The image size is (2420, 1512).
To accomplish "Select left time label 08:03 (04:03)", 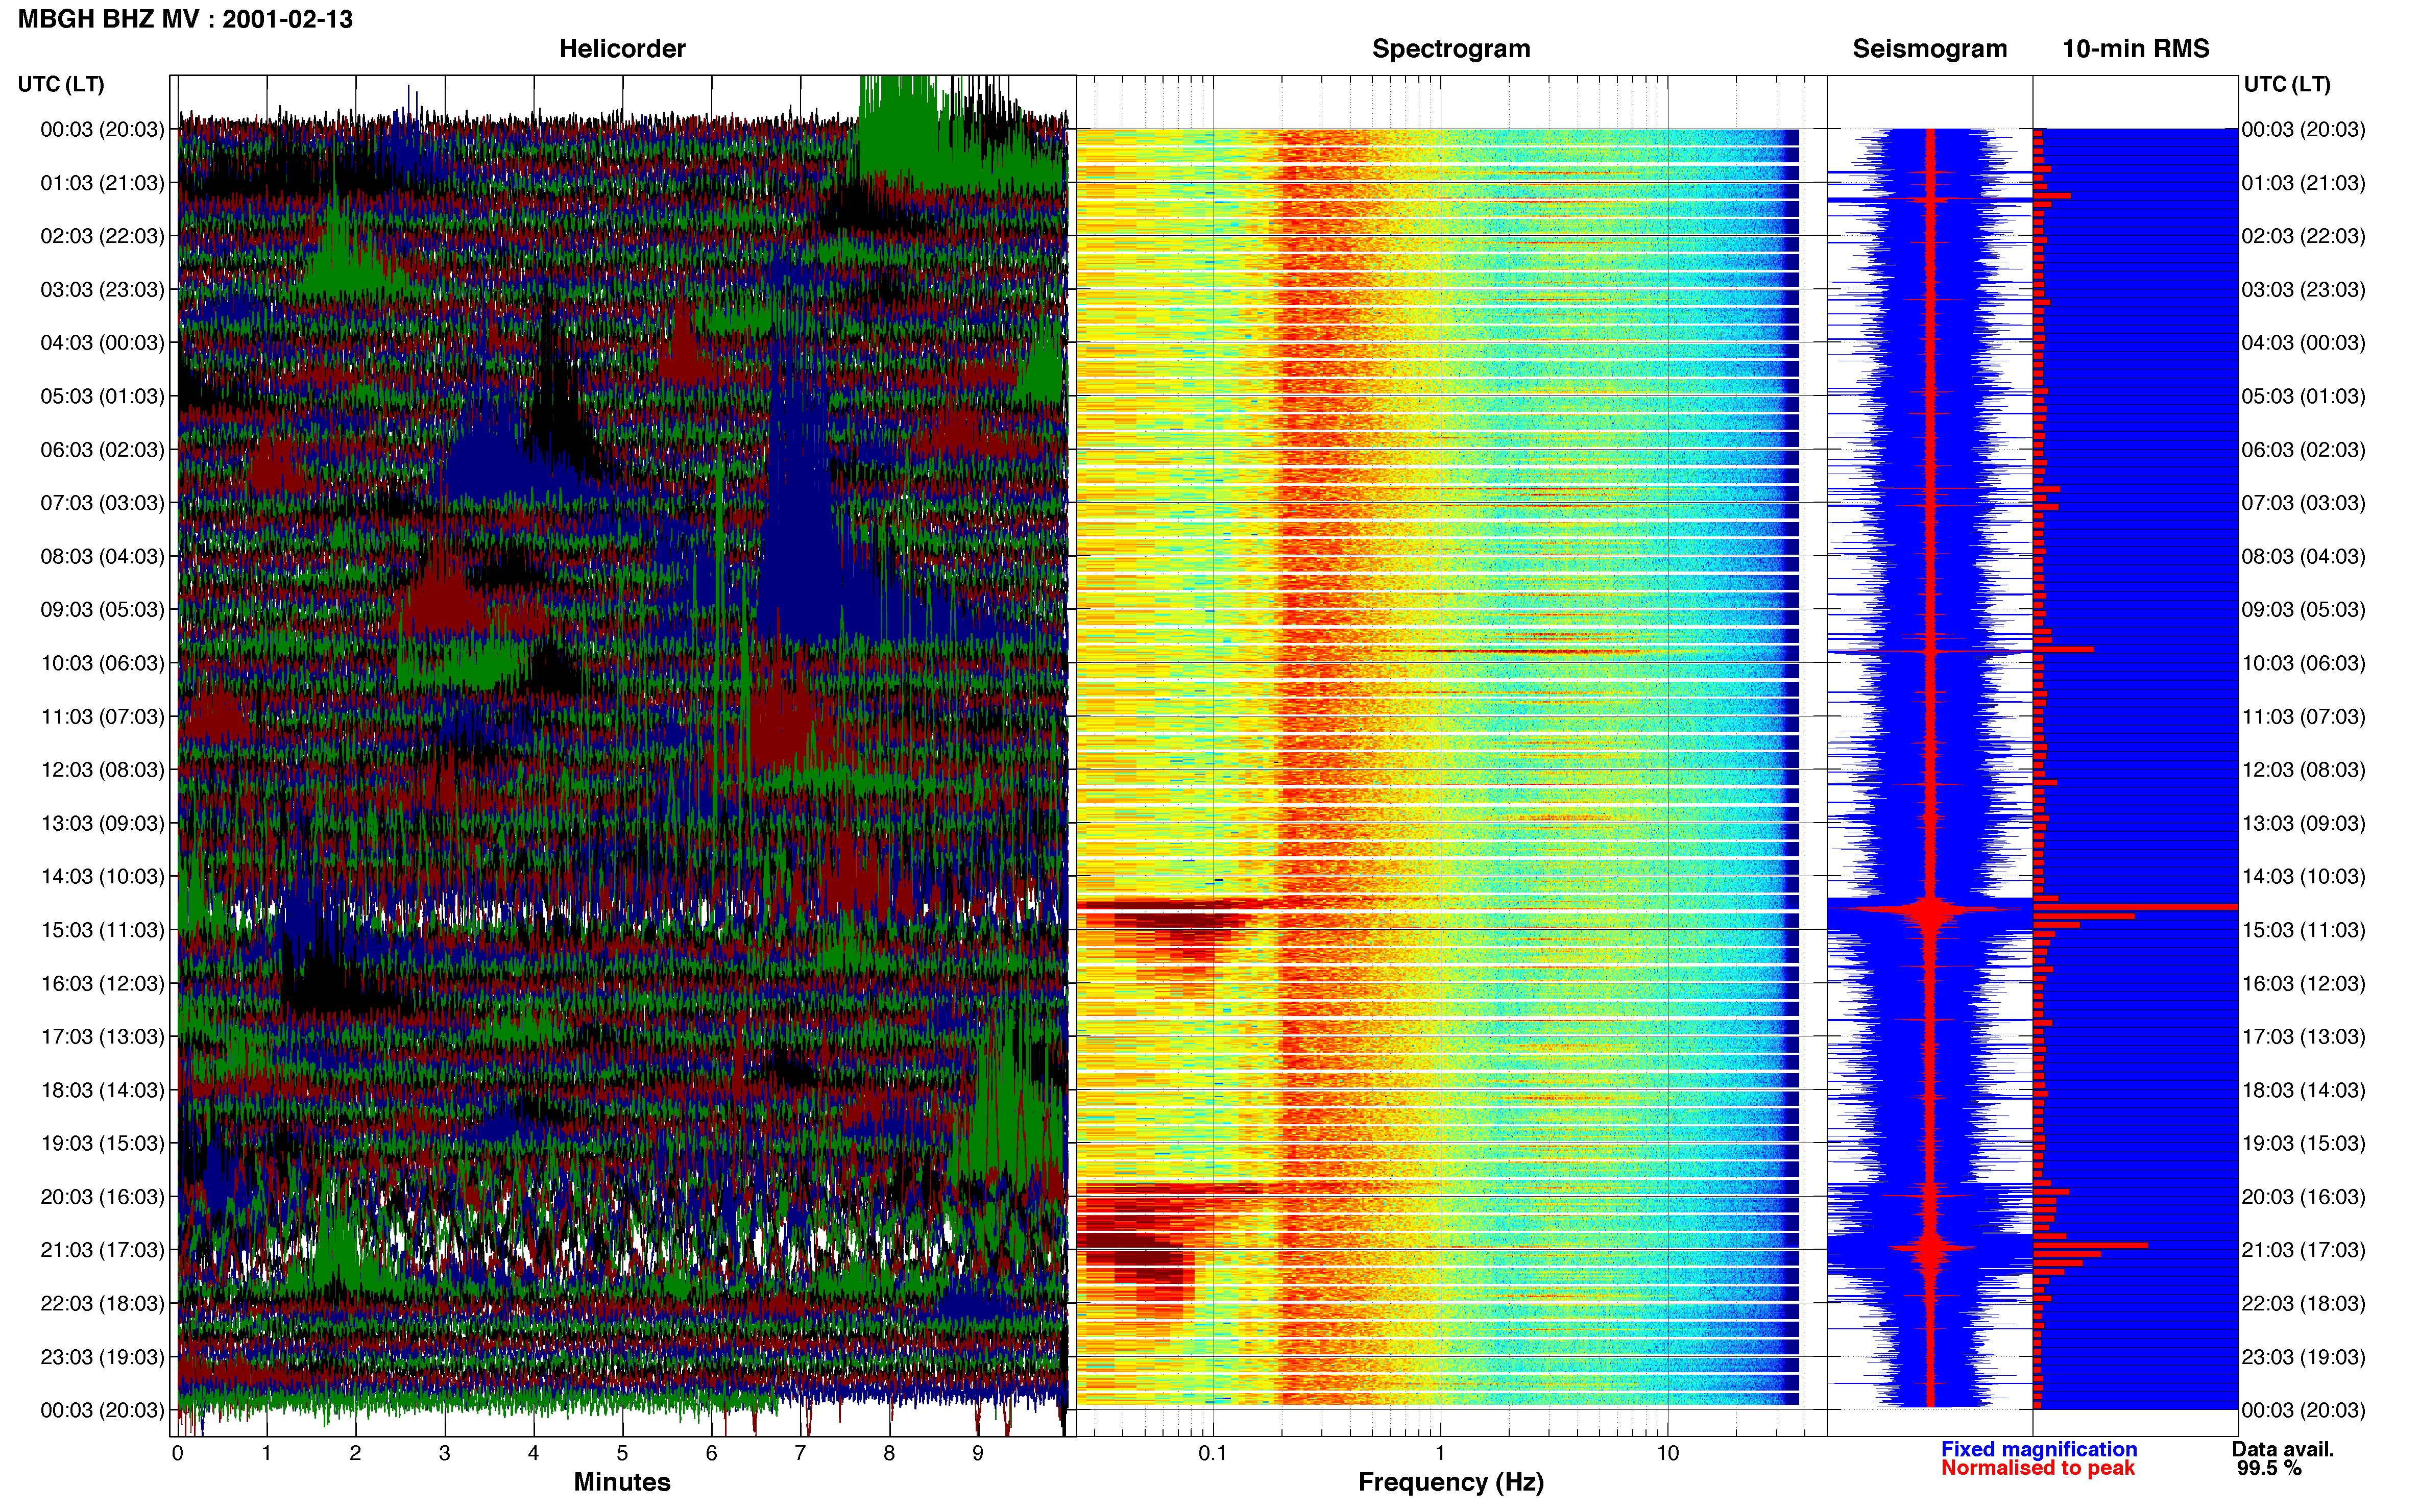I will pos(102,556).
